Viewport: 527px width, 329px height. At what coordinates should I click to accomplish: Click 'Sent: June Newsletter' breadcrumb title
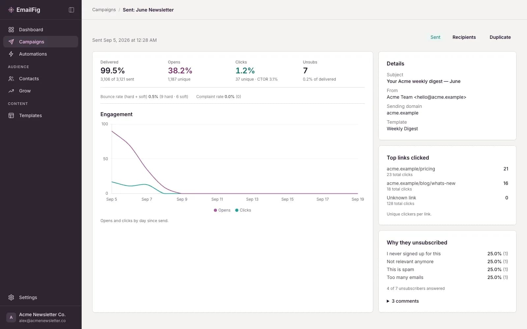[x=148, y=10]
